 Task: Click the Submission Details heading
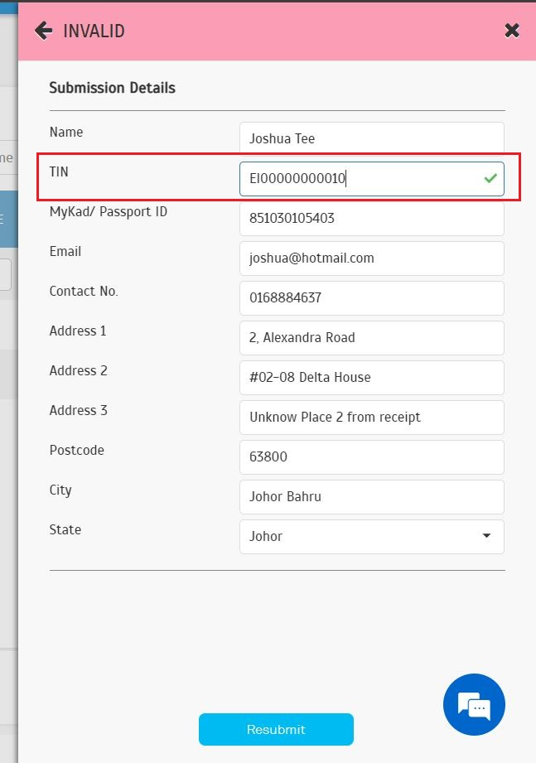(112, 88)
